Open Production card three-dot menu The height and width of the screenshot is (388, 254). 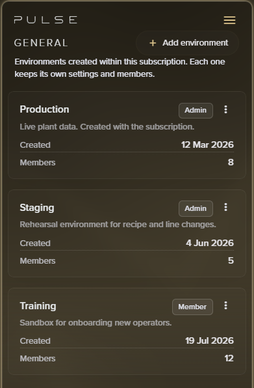[225, 109]
